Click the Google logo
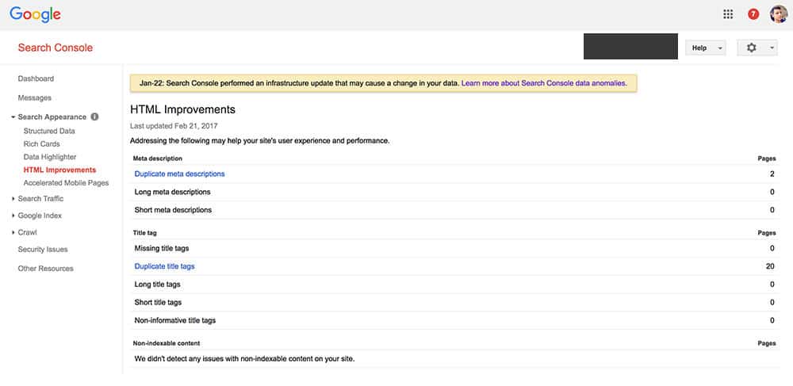793x386 pixels. (x=35, y=14)
